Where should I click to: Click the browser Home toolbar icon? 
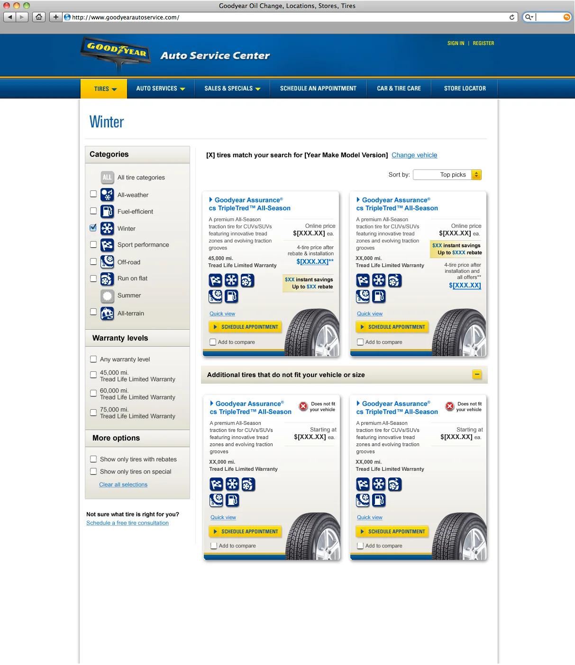(39, 17)
